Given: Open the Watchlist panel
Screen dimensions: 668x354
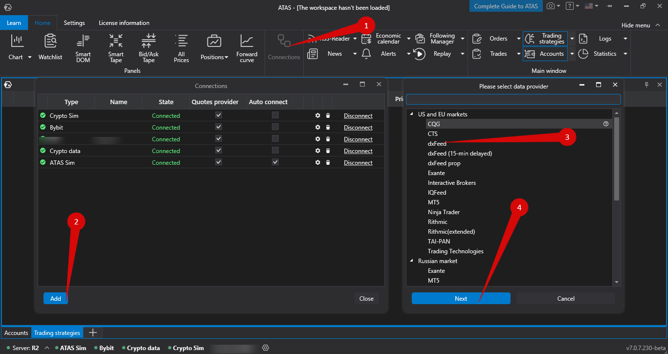Looking at the screenshot, I should 50,47.
